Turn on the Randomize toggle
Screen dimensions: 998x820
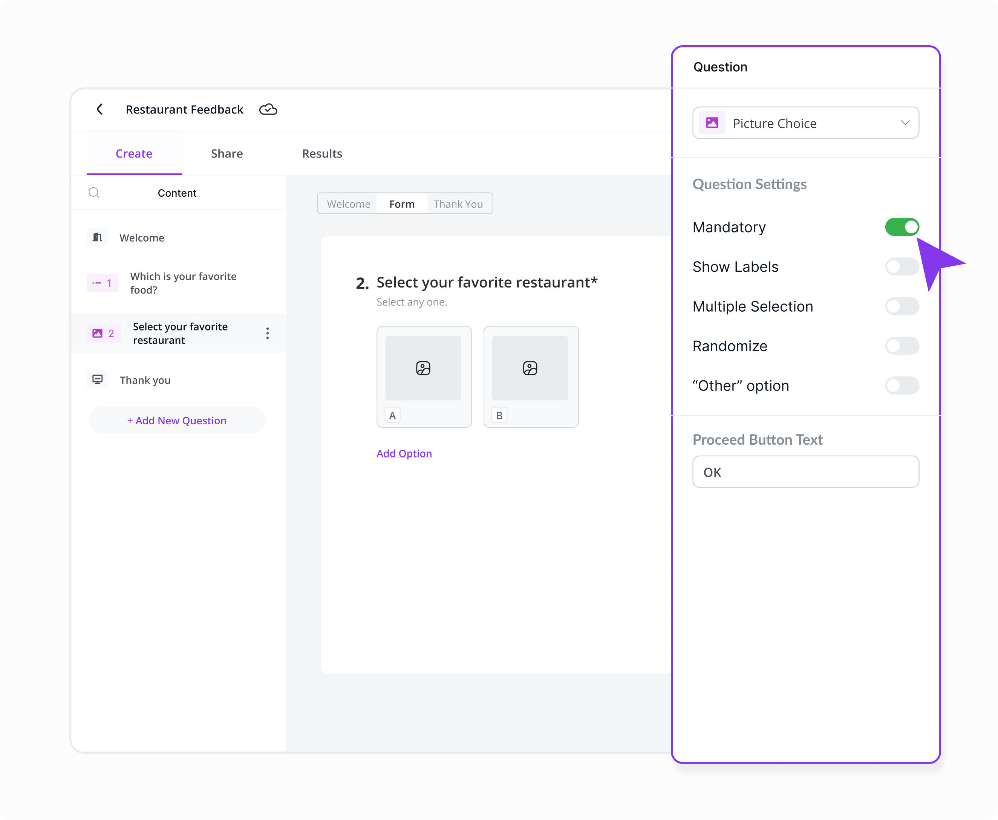pos(902,346)
